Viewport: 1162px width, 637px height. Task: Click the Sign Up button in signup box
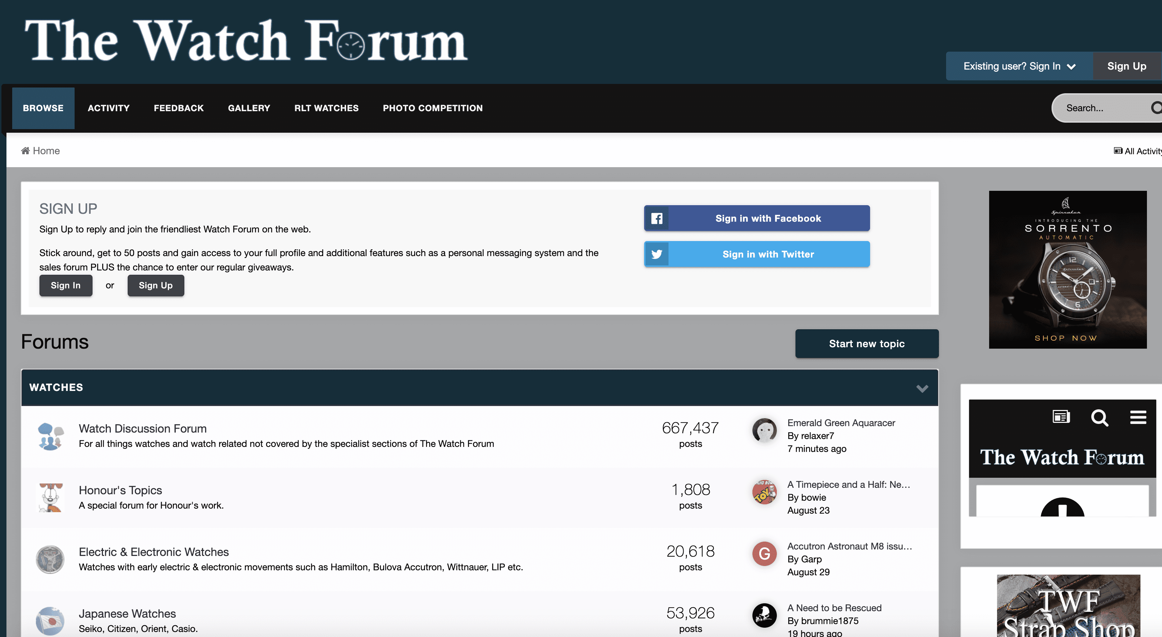point(156,286)
